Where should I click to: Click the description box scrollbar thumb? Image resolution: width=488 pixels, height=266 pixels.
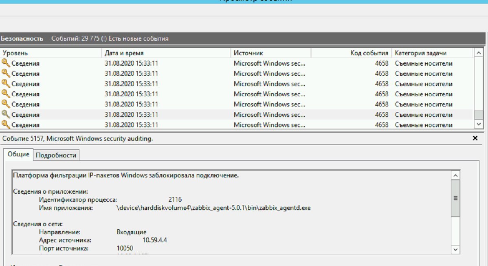455,198
